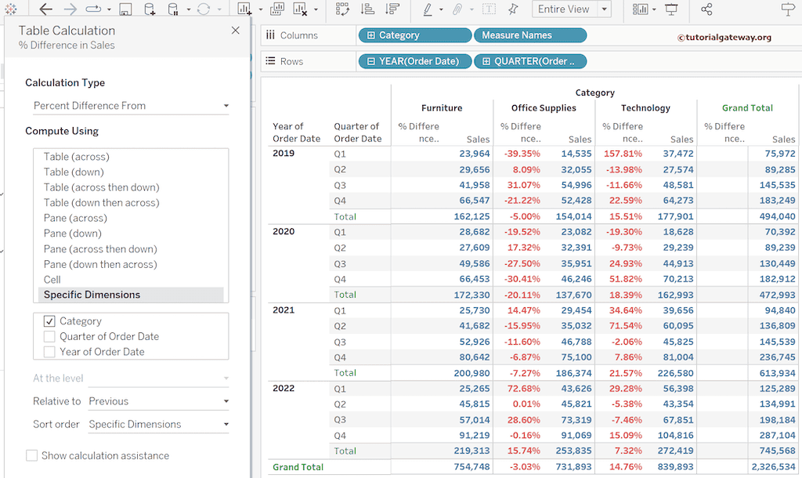Click the back (undo) arrow in toolbar
This screenshot has width=802, height=478.
(45, 9)
